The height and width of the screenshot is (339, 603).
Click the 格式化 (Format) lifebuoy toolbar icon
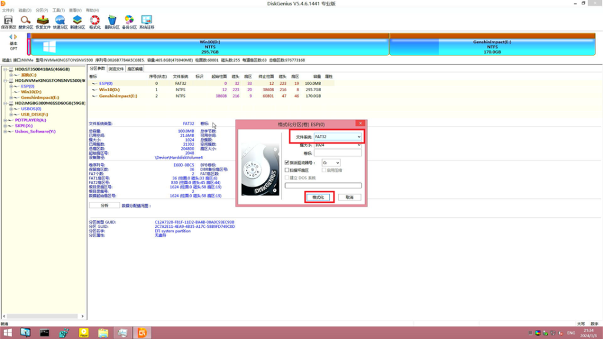pos(95,22)
